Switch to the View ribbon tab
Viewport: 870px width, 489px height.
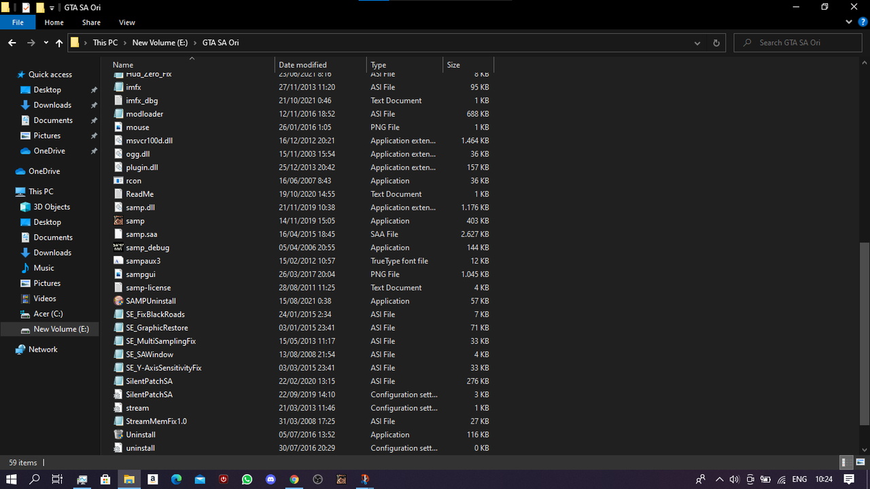(x=127, y=22)
